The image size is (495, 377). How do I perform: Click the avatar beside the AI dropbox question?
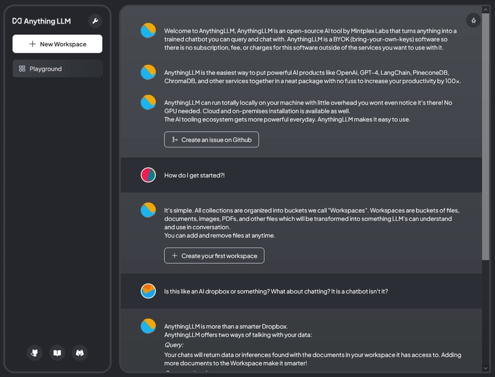(x=148, y=291)
